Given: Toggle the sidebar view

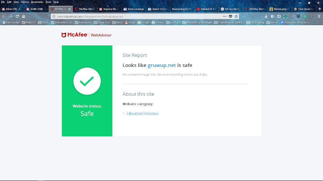Looking at the screenshot, I should (279, 16).
